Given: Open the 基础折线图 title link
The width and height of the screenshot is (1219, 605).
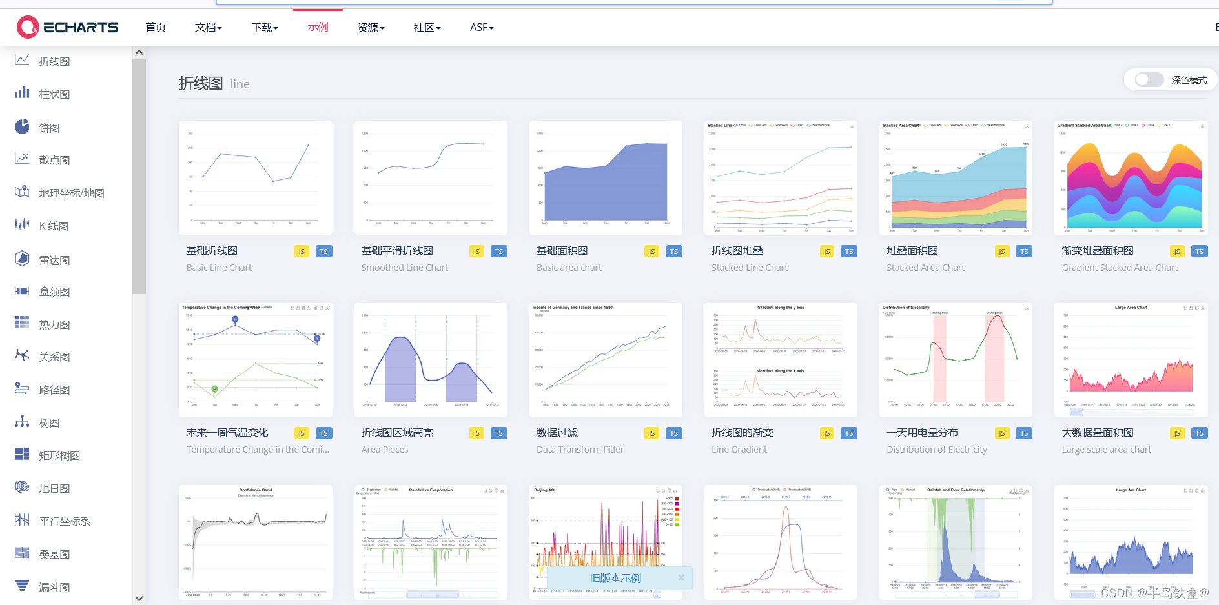Looking at the screenshot, I should [212, 251].
